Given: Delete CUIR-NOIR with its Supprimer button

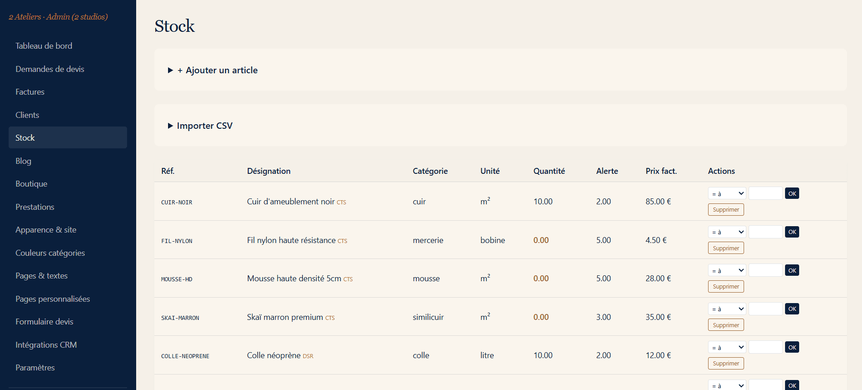Looking at the screenshot, I should click(726, 210).
